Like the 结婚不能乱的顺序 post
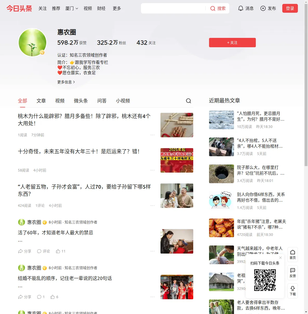The height and width of the screenshot is (314, 308). coord(54,297)
